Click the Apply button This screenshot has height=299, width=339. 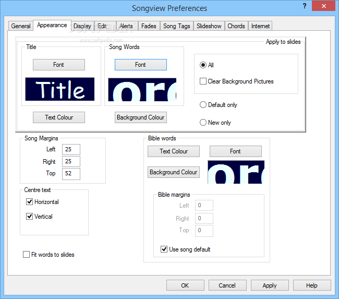click(270, 285)
